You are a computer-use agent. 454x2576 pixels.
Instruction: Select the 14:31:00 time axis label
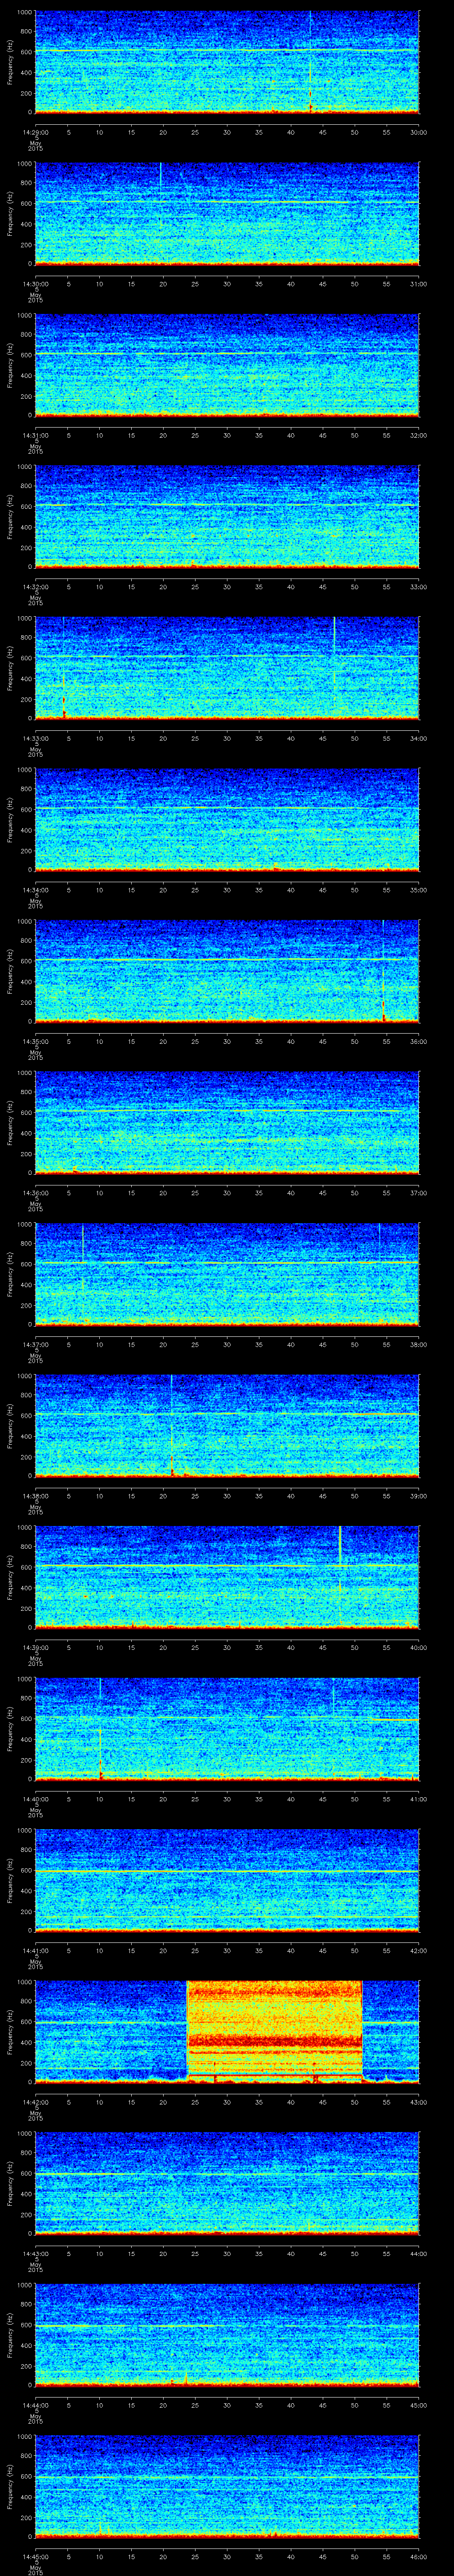(35, 435)
